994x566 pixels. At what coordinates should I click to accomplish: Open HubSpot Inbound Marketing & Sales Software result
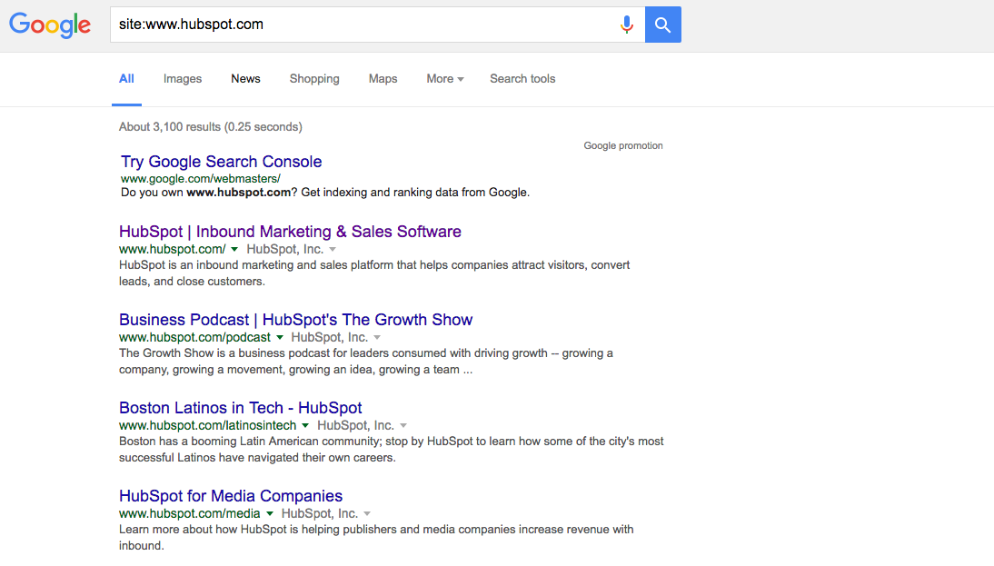coord(290,232)
